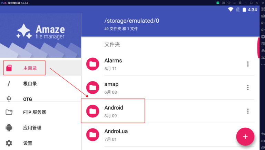Open the 主目录 home directory entry
The image size is (265, 150).
coord(41,68)
